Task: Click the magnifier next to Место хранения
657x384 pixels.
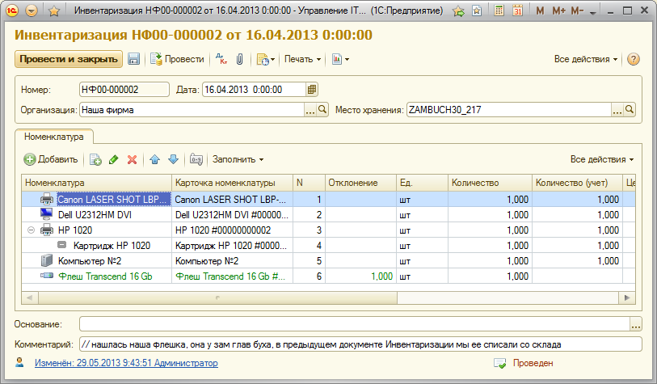Action: tap(630, 110)
